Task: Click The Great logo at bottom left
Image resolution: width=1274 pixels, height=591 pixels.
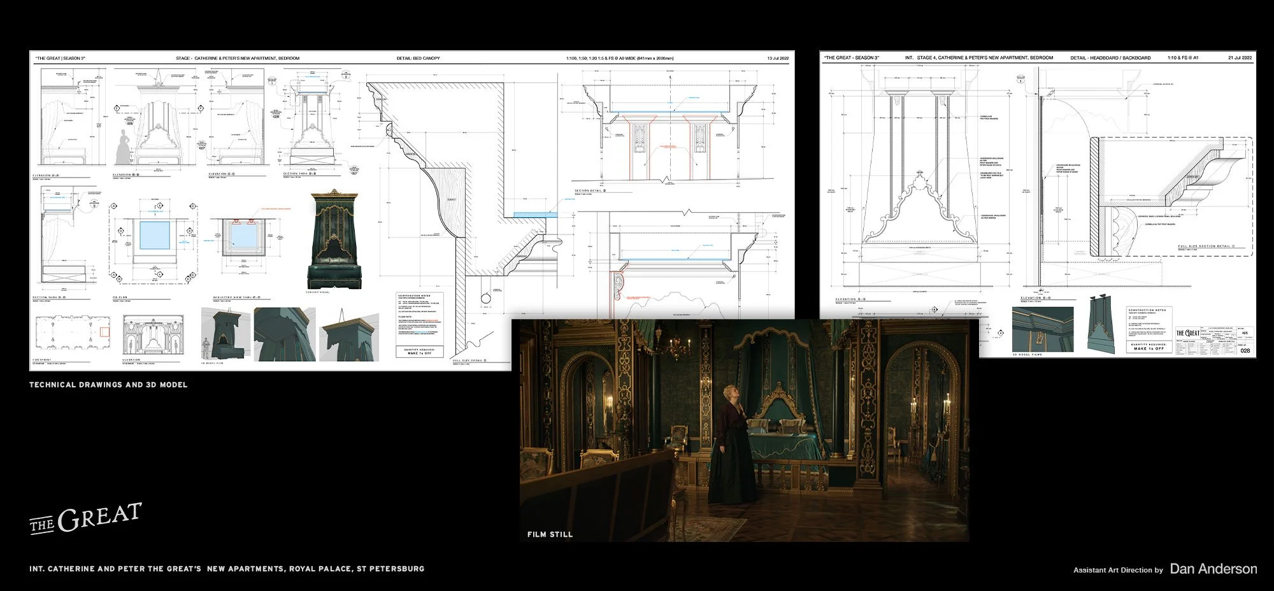Action: coord(85,518)
